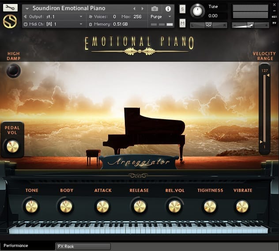Viewport: 279px width, 251px height.
Task: Adjust the Pedal Vol knob
Action: click(x=12, y=146)
